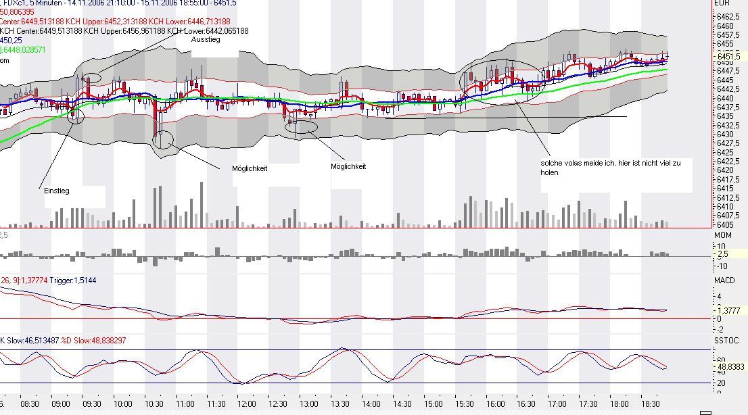Select the MACD value tag 1,3777

pos(729,310)
